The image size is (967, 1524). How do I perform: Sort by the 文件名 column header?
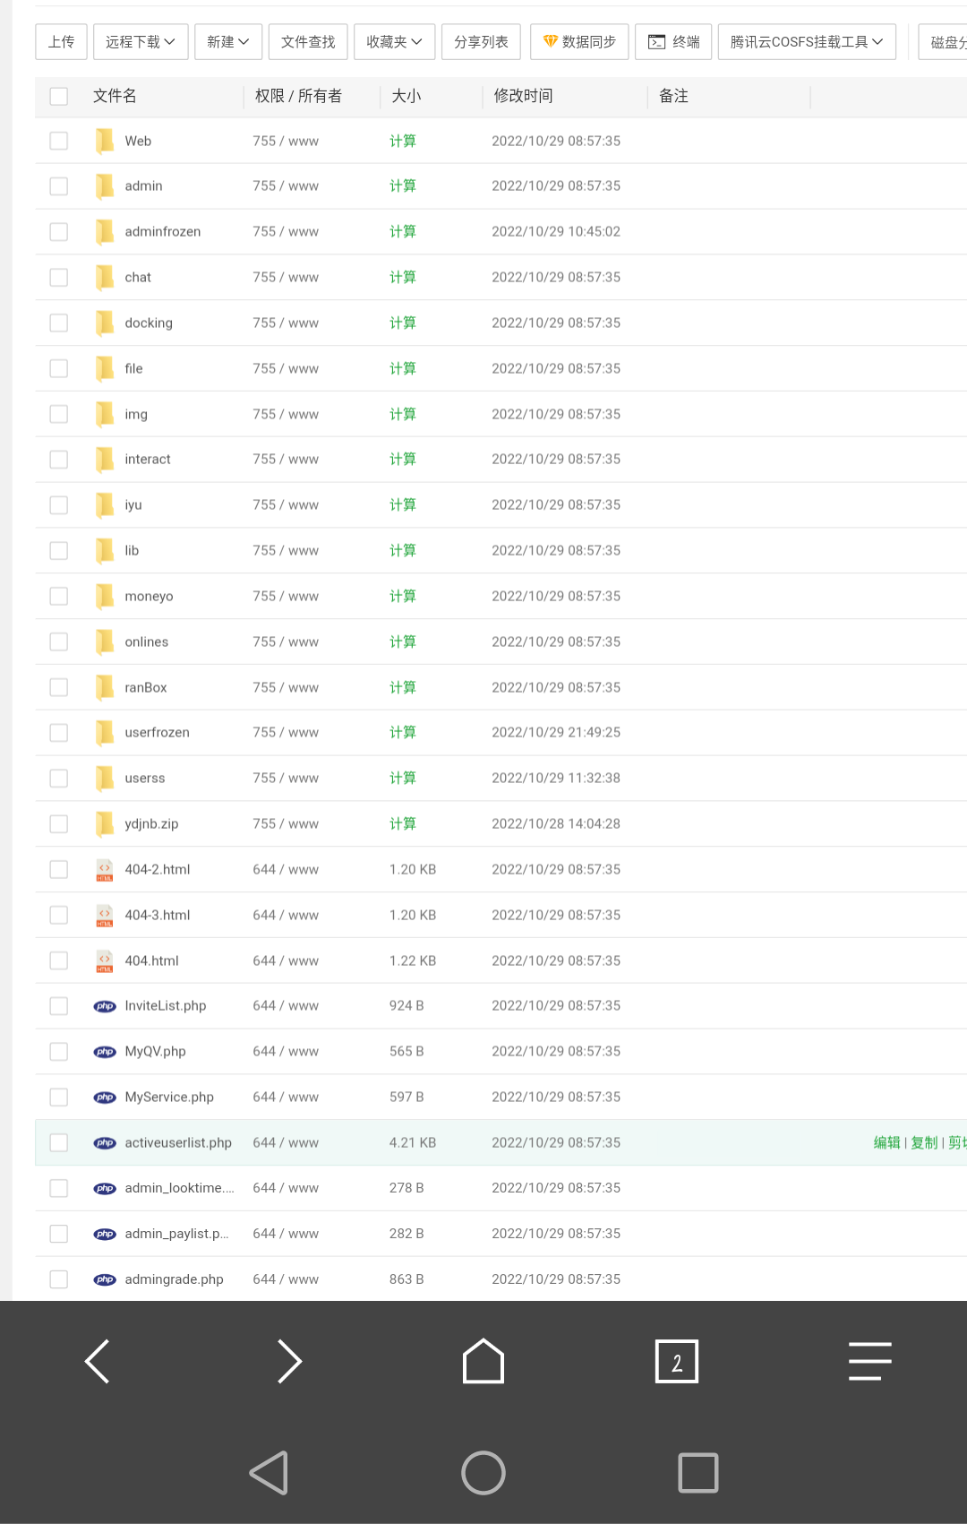115,96
